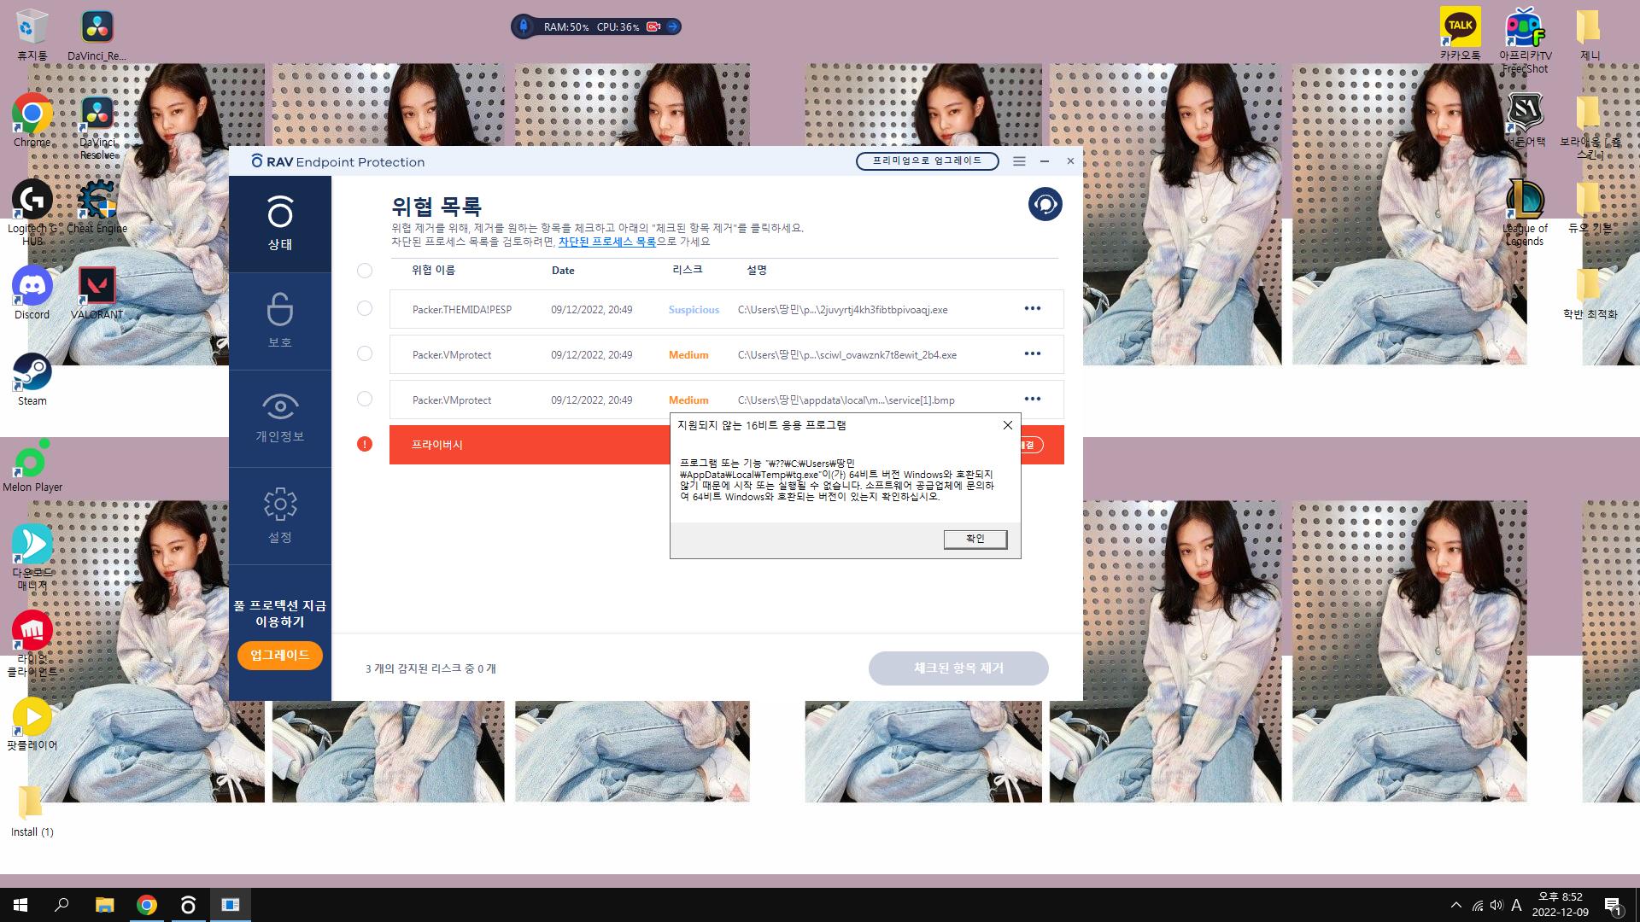Click the upgrade to premium pill button

click(927, 161)
